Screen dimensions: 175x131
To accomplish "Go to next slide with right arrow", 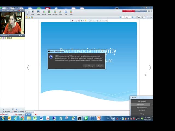I will point(150,67).
